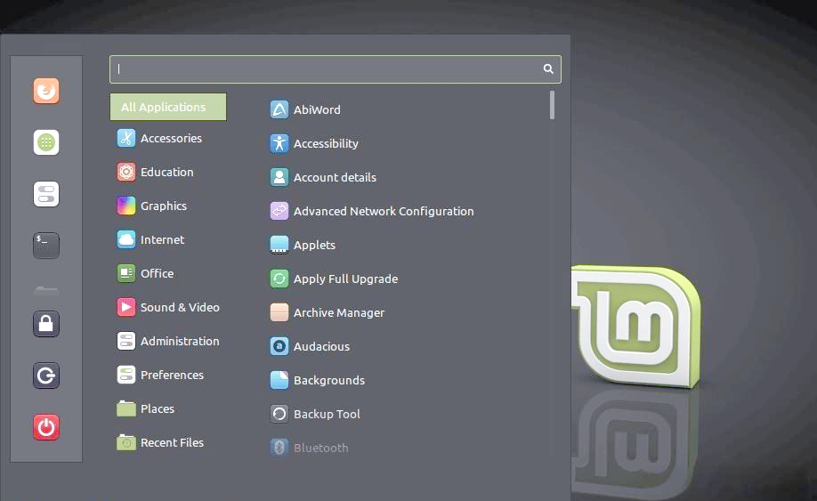Image resolution: width=817 pixels, height=501 pixels.
Task: Run Apply Full Upgrade text entry
Action: (345, 279)
